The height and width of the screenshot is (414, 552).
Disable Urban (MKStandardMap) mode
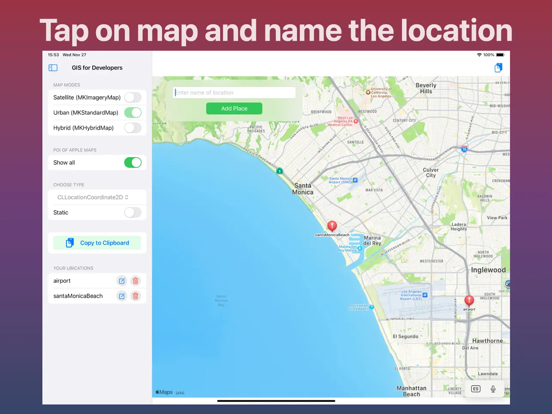click(133, 112)
